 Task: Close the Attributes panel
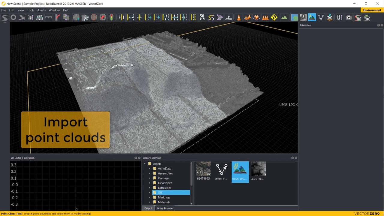tap(382, 25)
